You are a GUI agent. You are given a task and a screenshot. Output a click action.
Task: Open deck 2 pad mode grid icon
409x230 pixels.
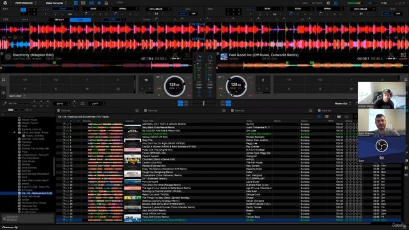[406, 79]
